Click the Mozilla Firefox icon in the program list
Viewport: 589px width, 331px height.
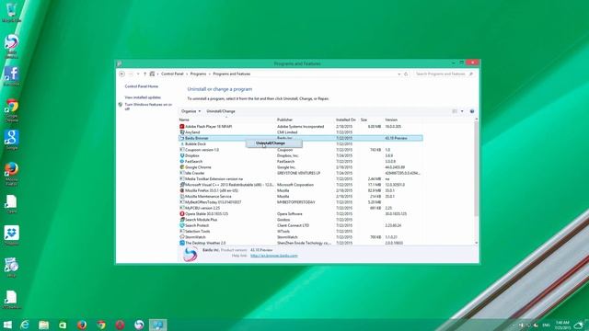[182, 190]
